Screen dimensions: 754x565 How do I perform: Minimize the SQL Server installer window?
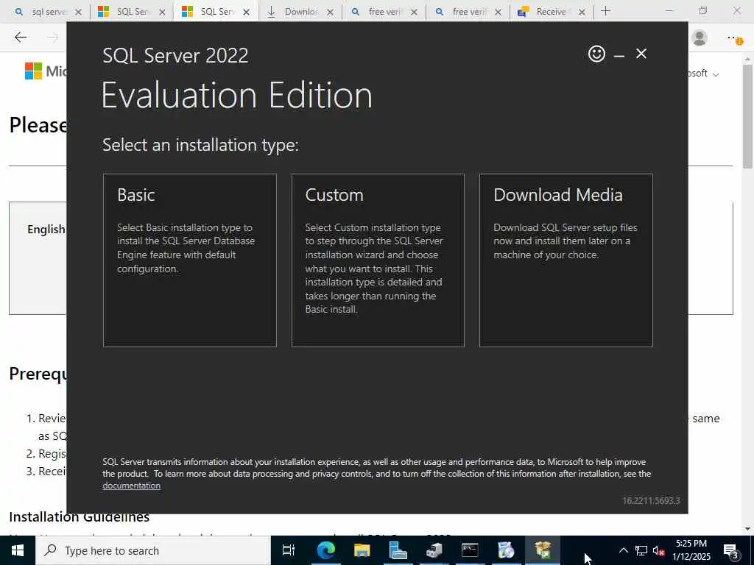coord(619,54)
